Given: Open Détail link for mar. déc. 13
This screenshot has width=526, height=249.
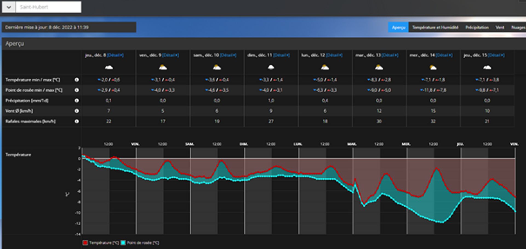Looking at the screenshot, I should click(390, 55).
